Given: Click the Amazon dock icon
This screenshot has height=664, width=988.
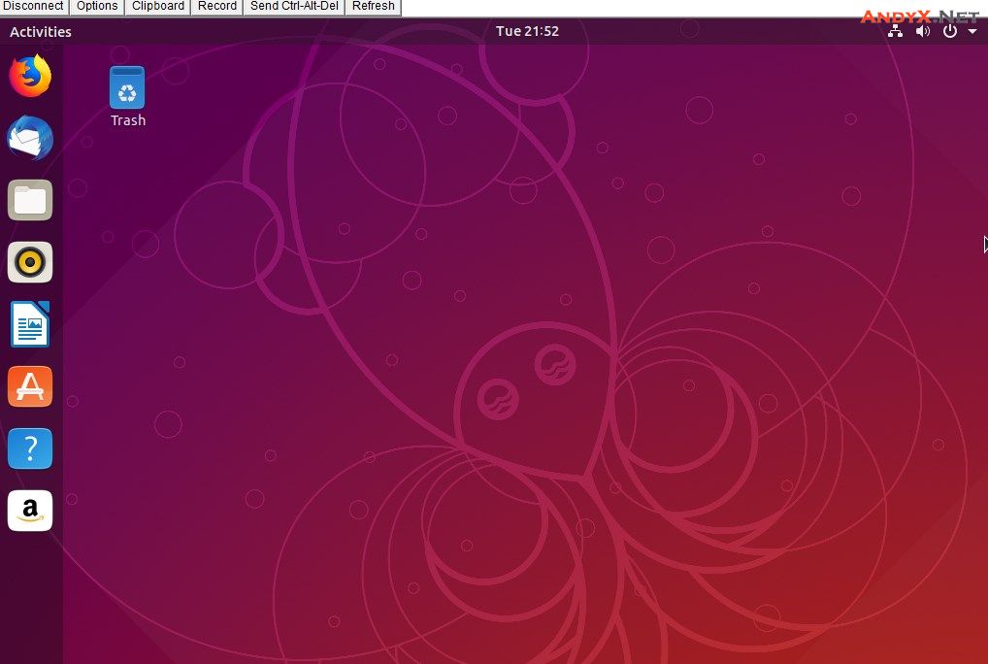Looking at the screenshot, I should pos(30,511).
